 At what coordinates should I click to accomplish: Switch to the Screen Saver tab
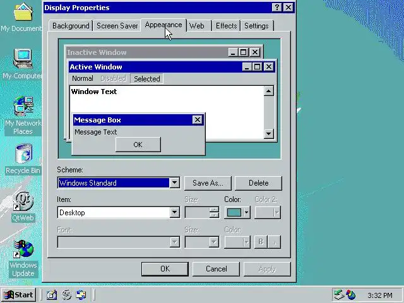(x=117, y=26)
